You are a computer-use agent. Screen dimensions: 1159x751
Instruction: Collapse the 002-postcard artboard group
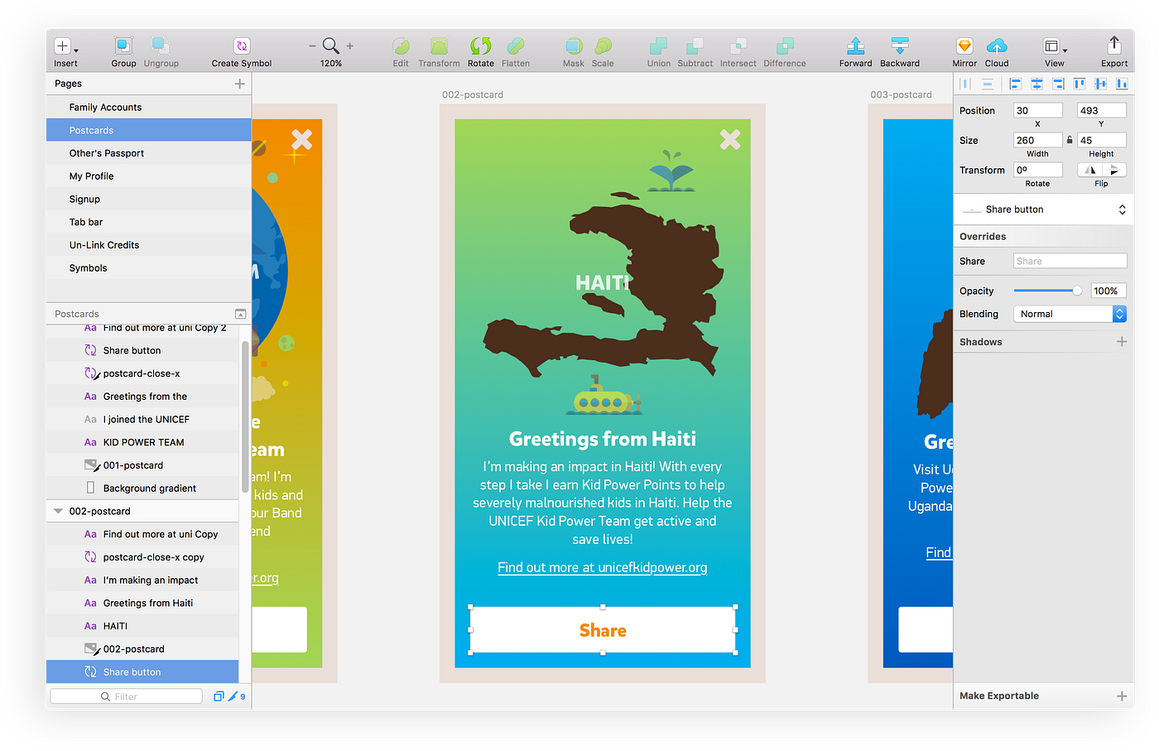pyautogui.click(x=58, y=511)
